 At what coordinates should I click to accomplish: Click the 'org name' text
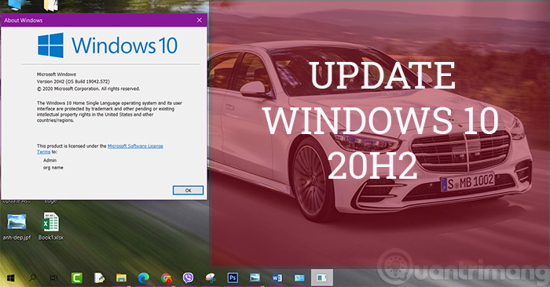53,168
